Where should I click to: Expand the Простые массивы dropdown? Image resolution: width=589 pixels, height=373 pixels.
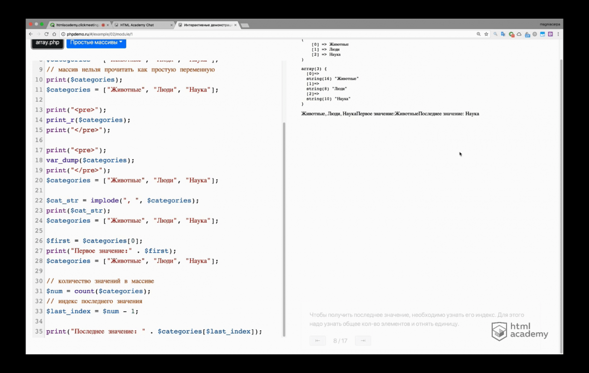(96, 43)
